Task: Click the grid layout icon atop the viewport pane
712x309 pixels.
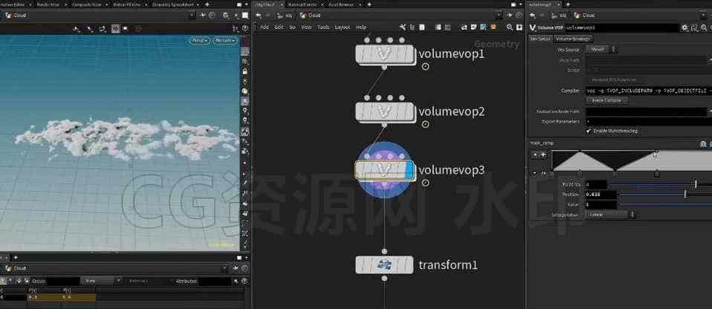Action: 245,16
